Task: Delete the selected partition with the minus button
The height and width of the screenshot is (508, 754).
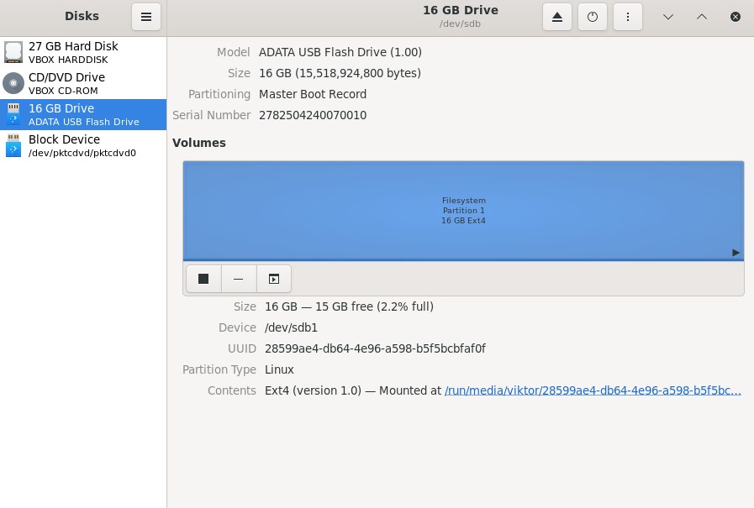Action: [x=239, y=279]
